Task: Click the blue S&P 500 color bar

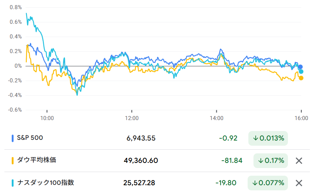Action: point(13,138)
